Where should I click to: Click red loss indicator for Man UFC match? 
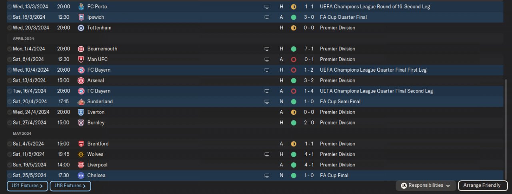[294, 59]
